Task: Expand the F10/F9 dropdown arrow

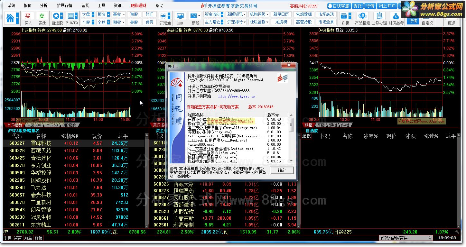Action: click(x=77, y=16)
